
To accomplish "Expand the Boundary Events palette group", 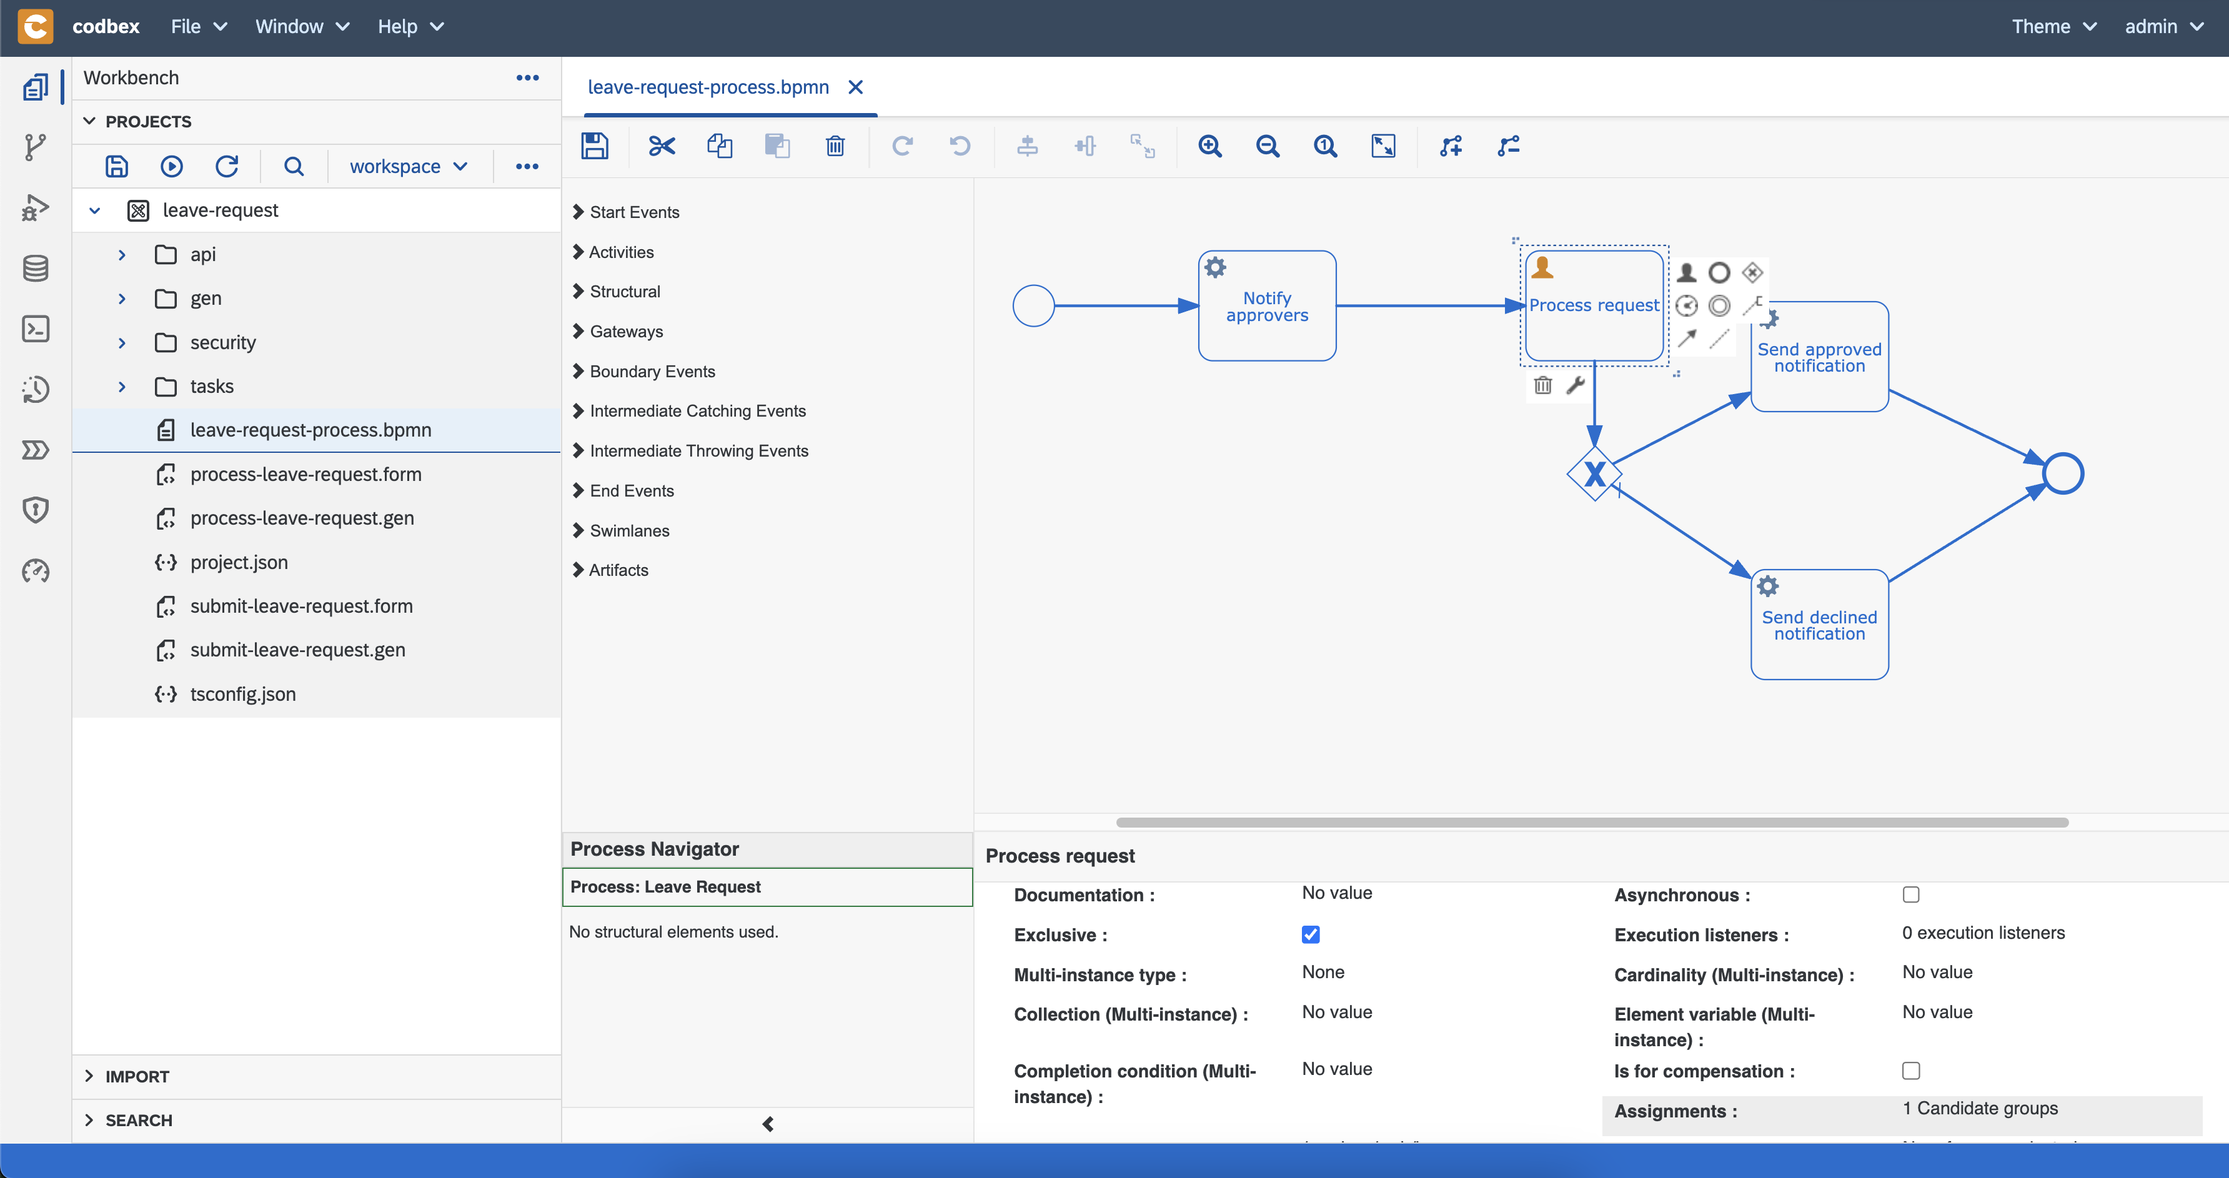I will coord(645,371).
